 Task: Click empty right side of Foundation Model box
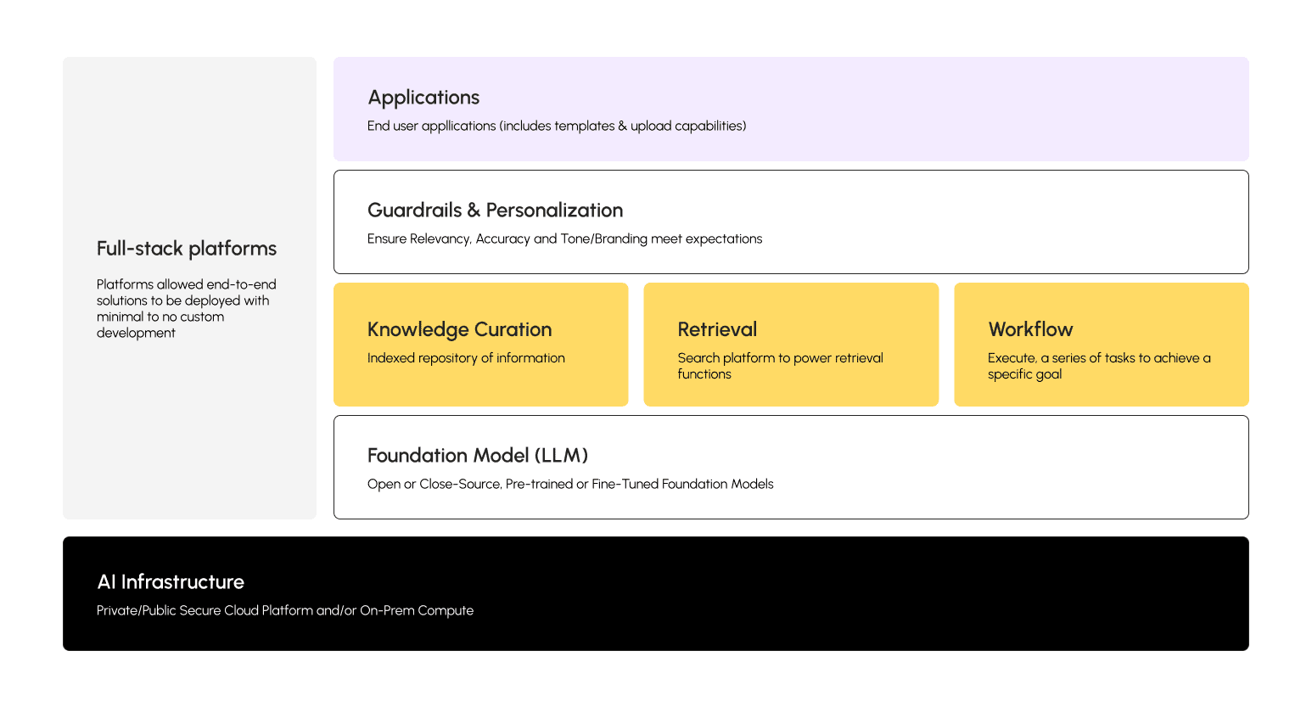[1018, 467]
